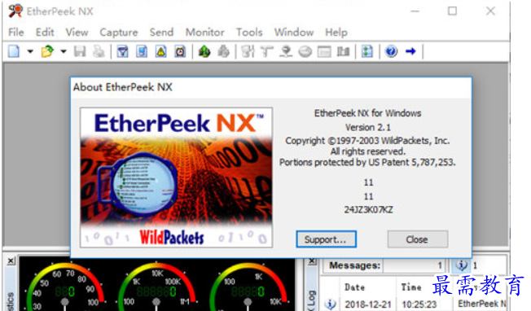Screen dimensions: 531x311
Task: Click the green-dotted list toolbar icon
Action: [x=367, y=51]
